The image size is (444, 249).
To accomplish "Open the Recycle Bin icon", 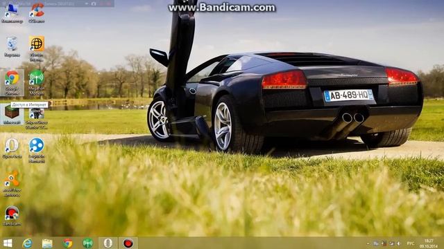I will pyautogui.click(x=12, y=46).
